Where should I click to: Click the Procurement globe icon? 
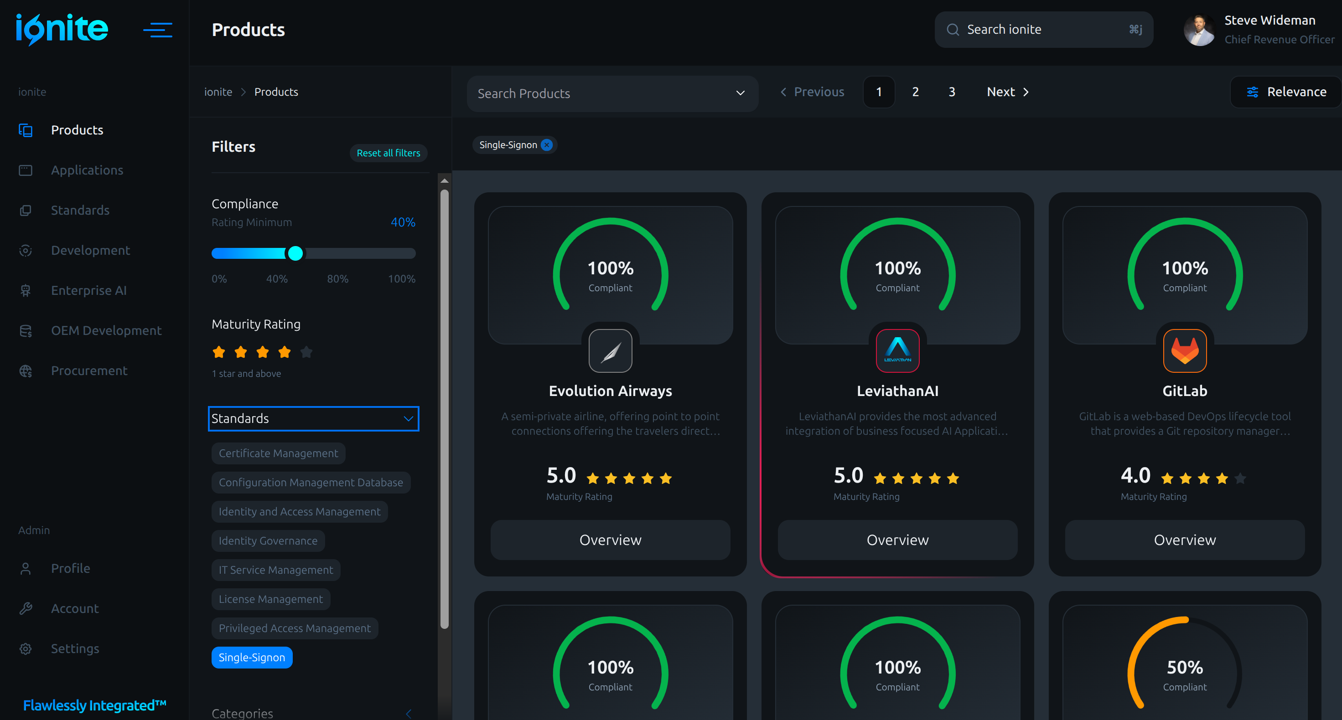tap(26, 370)
